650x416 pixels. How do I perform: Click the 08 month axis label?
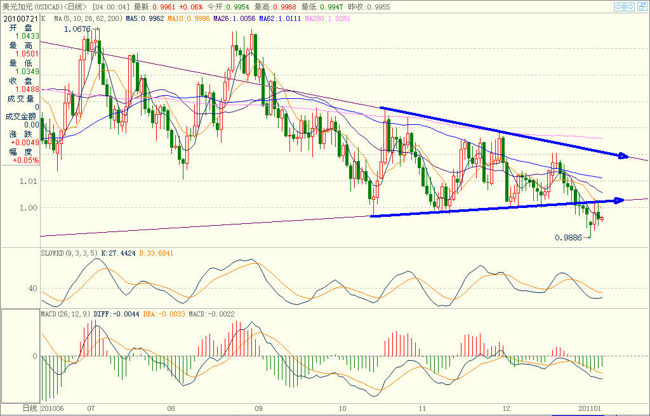coord(171,408)
